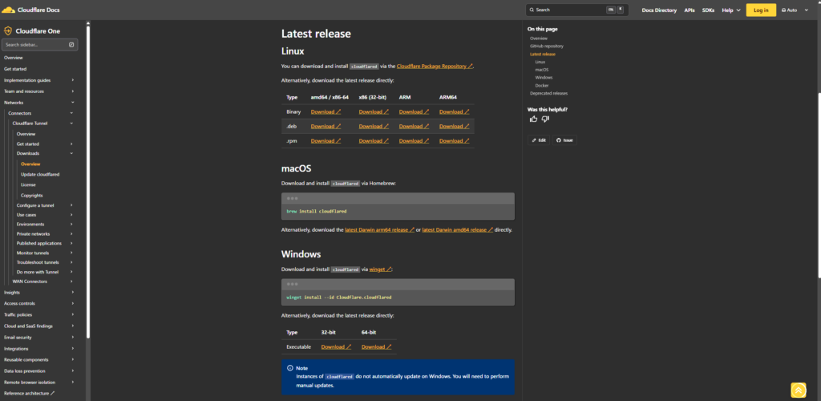Click the Log in button
This screenshot has height=401, width=821.
click(761, 10)
